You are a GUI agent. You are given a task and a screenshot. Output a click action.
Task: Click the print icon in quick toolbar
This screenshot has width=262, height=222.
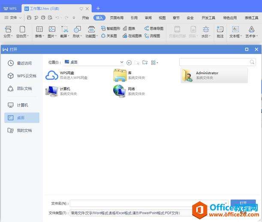coord(43,18)
